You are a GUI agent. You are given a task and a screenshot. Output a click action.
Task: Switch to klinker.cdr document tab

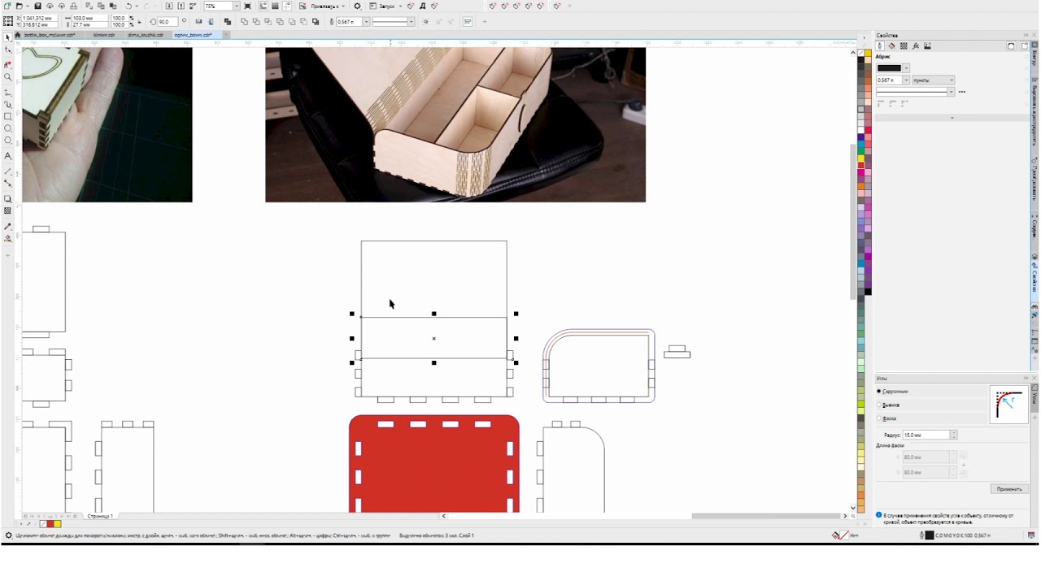point(104,35)
